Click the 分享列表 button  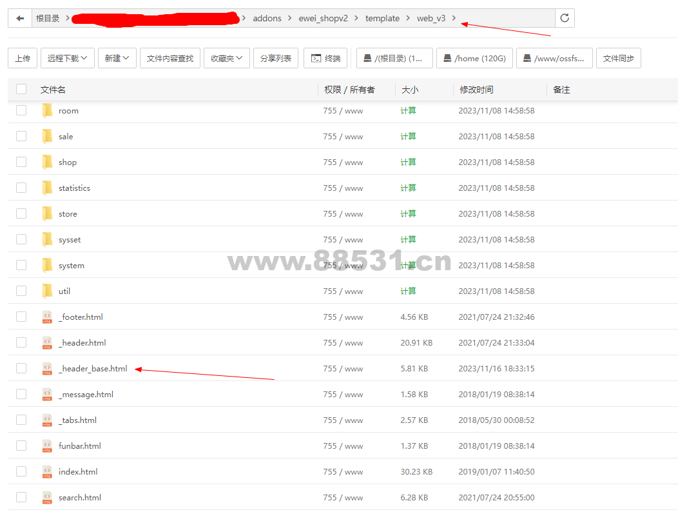point(275,58)
